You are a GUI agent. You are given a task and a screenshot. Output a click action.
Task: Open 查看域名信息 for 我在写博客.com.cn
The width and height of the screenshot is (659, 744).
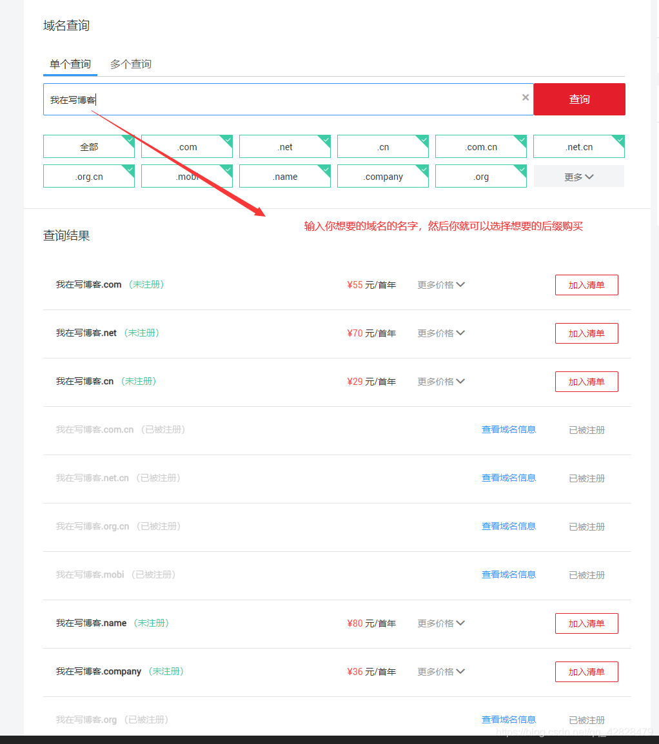pos(508,429)
